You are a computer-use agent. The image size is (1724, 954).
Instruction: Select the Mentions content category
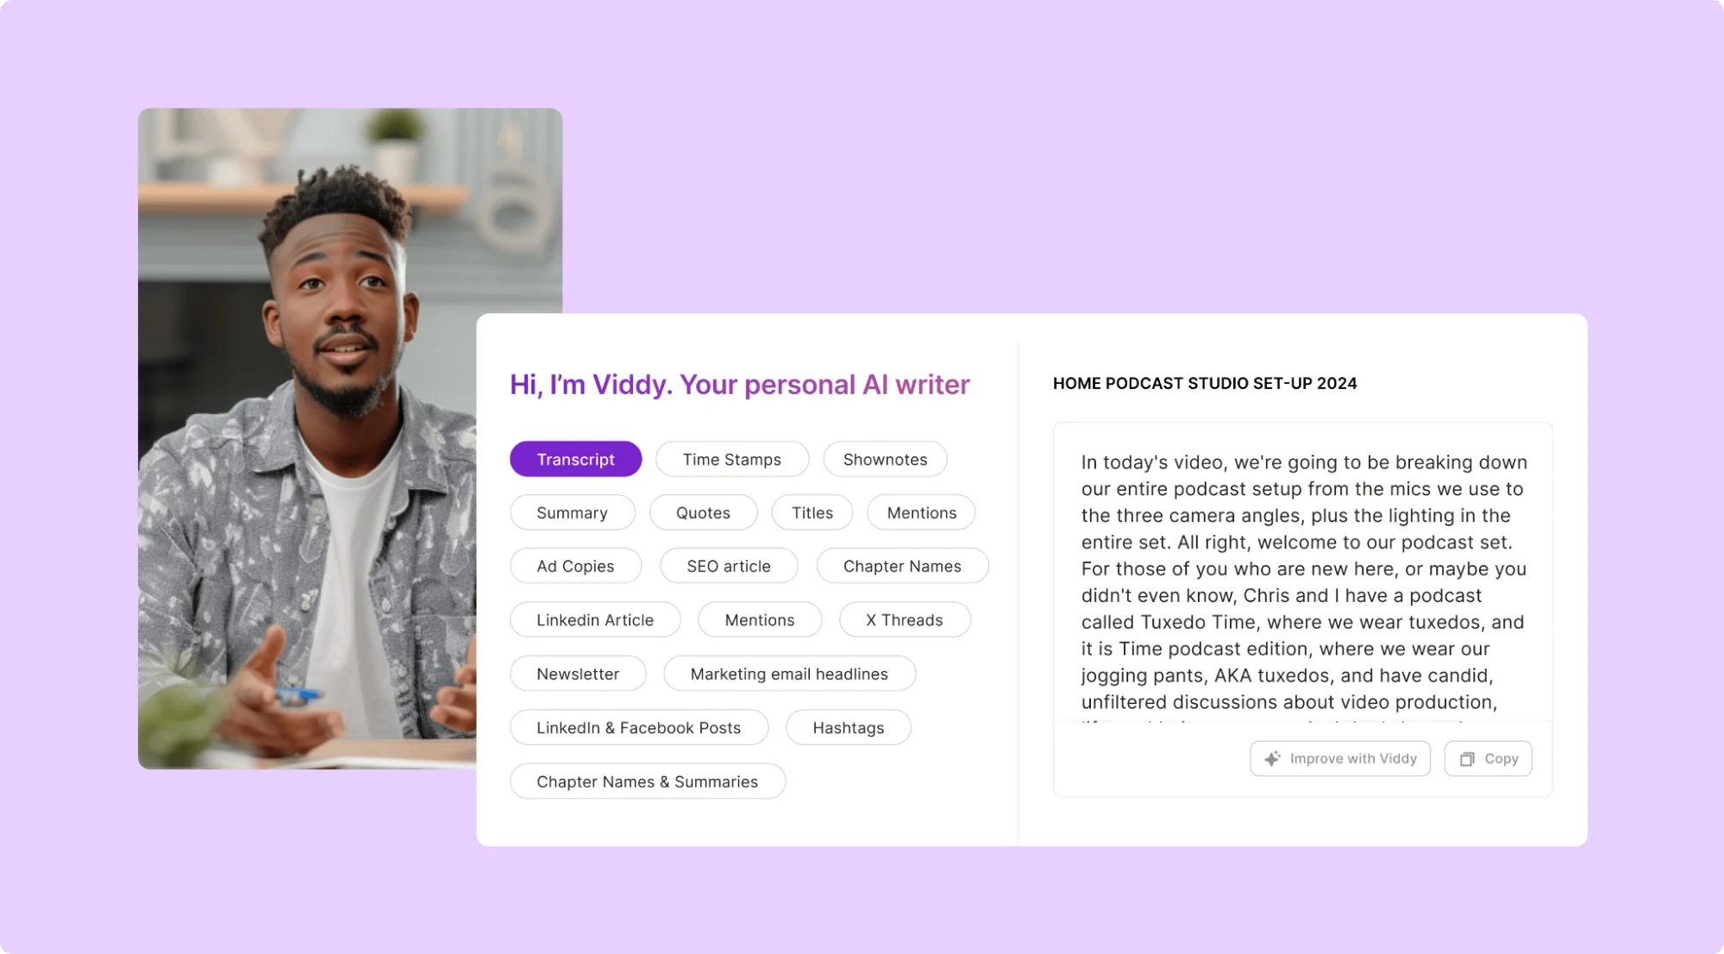tap(921, 512)
